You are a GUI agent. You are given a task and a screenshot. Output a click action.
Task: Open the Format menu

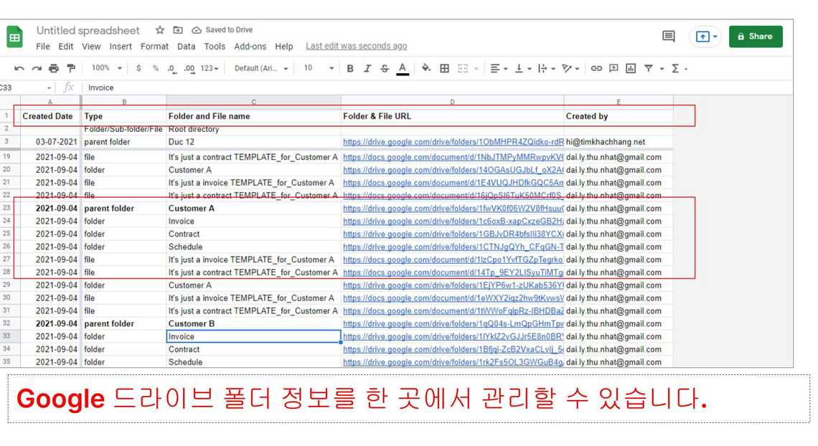[x=154, y=46]
